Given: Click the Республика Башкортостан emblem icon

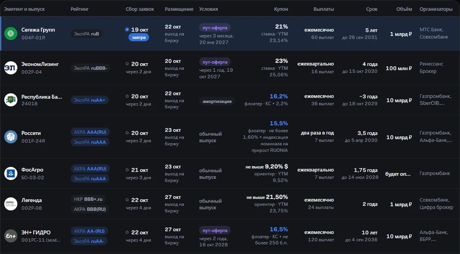Looking at the screenshot, I should tap(11, 100).
